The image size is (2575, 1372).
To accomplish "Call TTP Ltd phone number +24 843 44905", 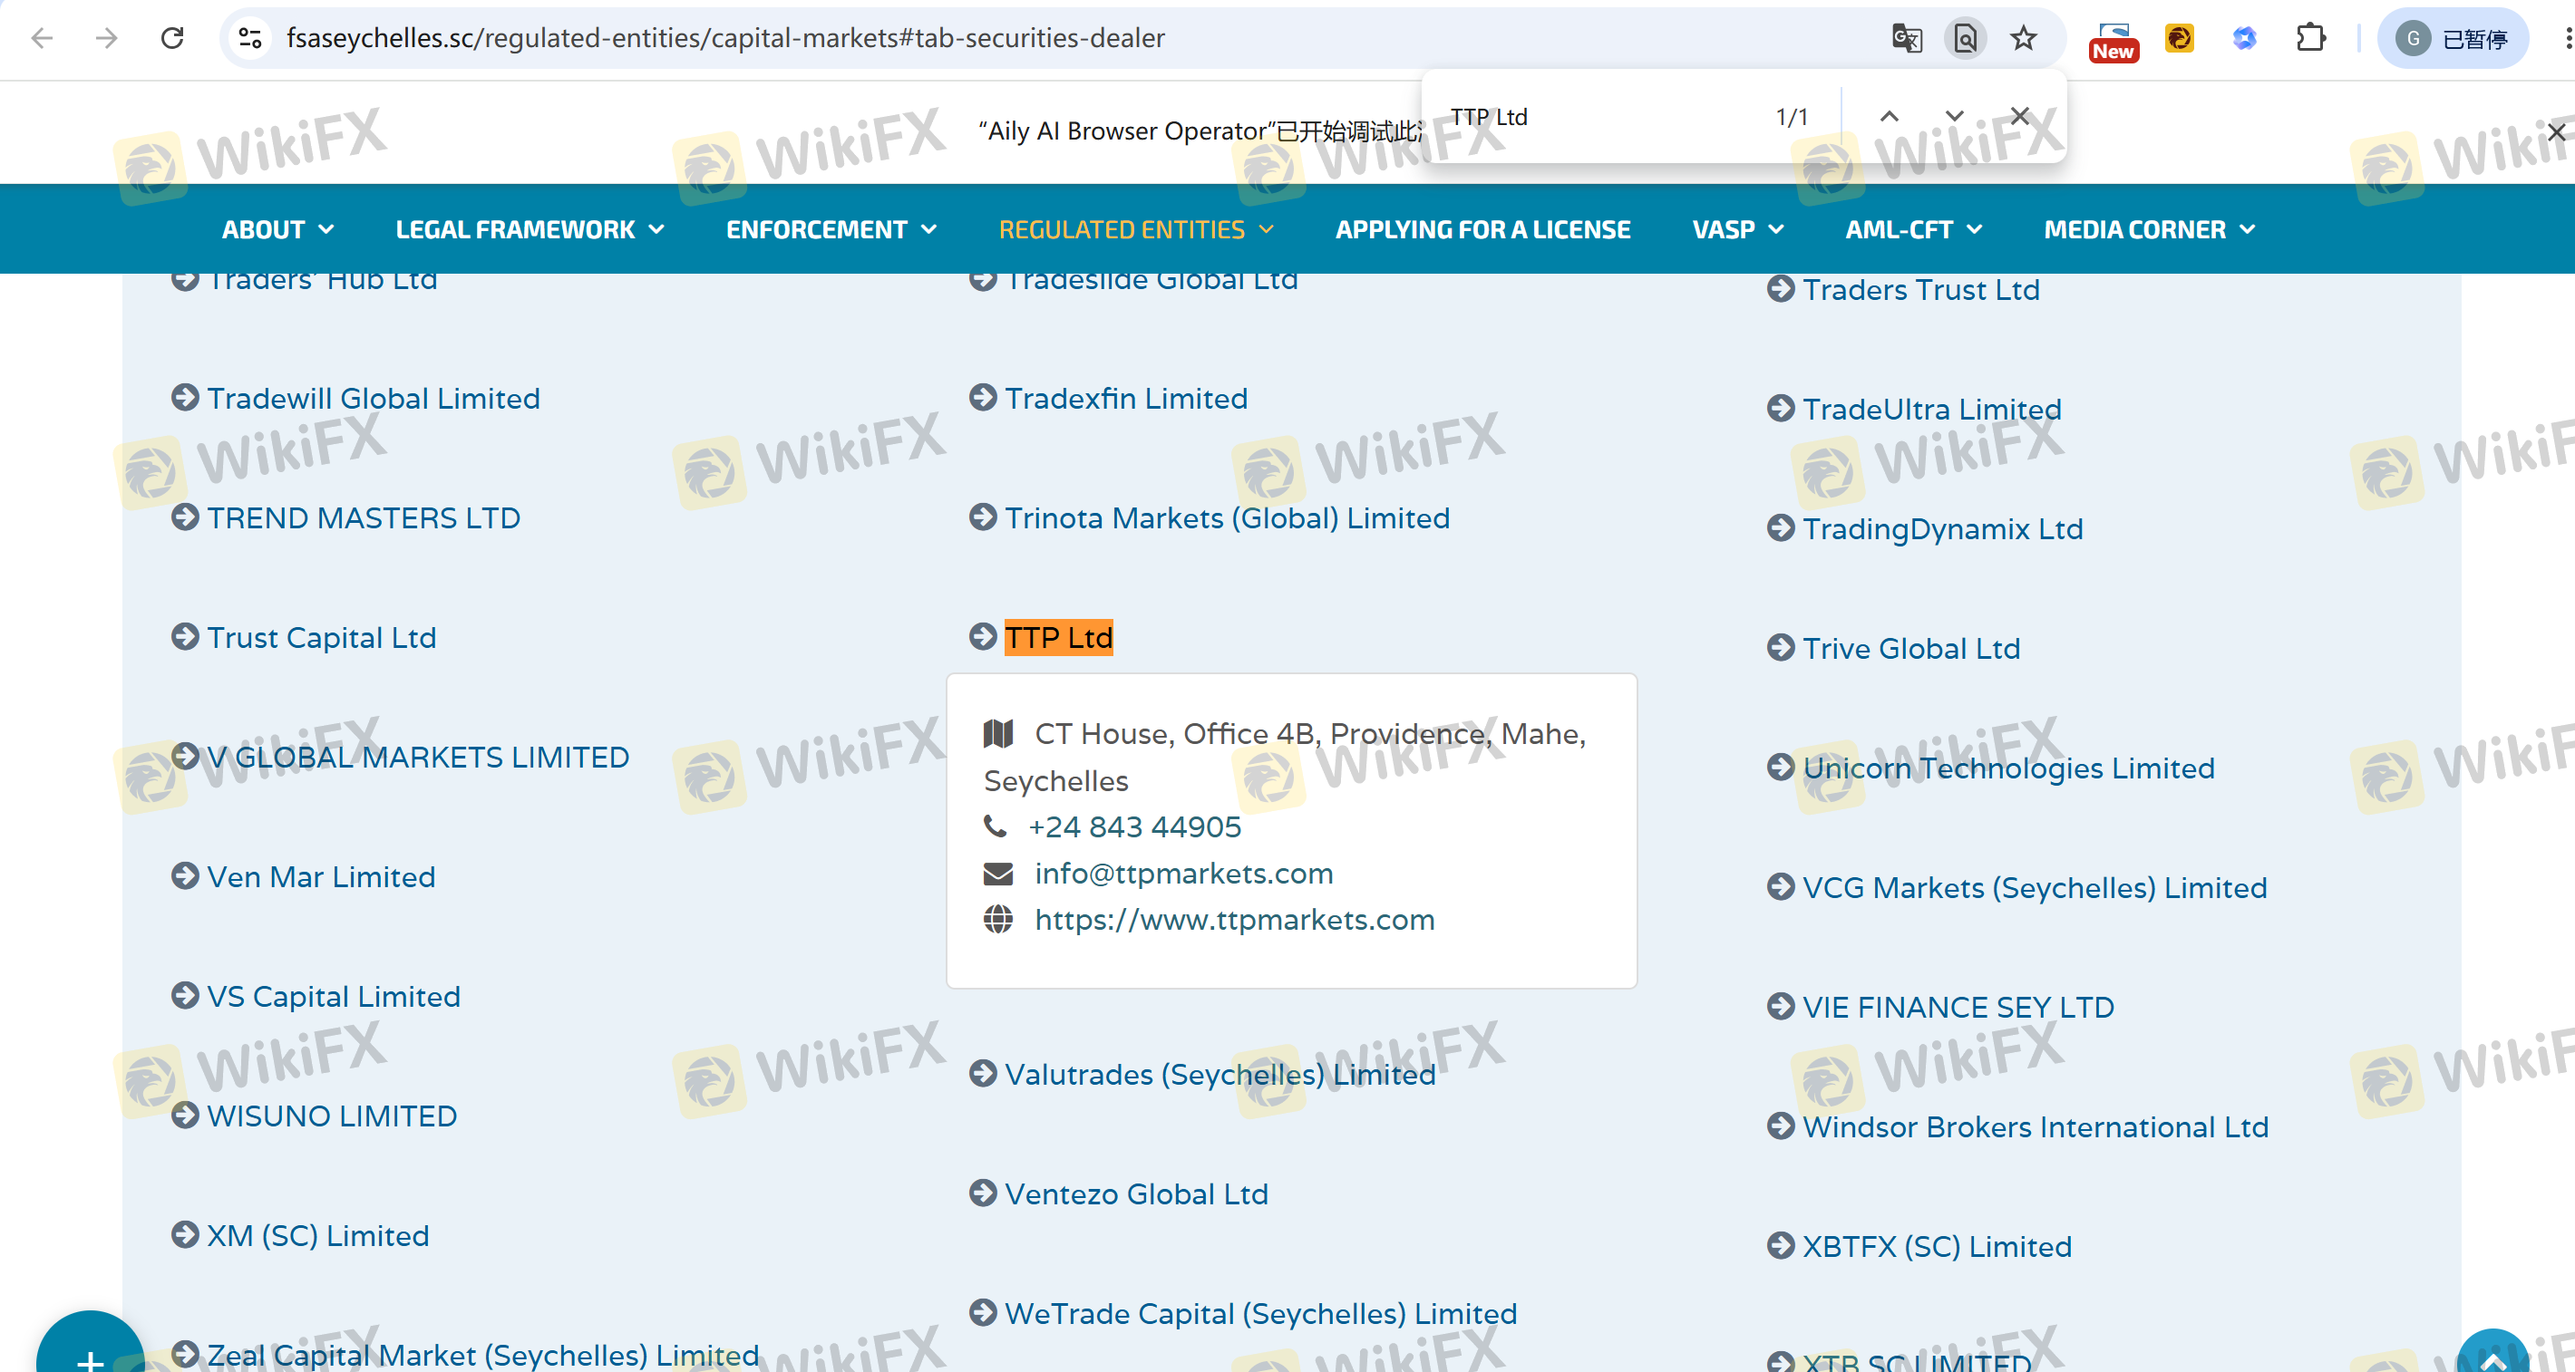I will click(x=1134, y=827).
